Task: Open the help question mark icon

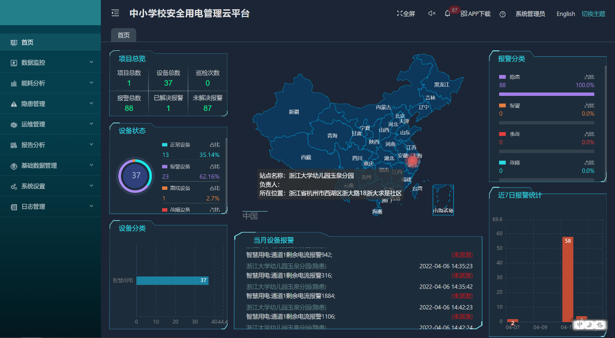Action: 502,14
